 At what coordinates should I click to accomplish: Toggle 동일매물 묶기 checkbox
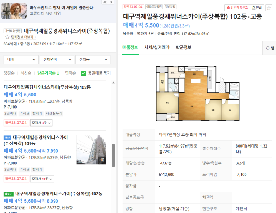84,73
